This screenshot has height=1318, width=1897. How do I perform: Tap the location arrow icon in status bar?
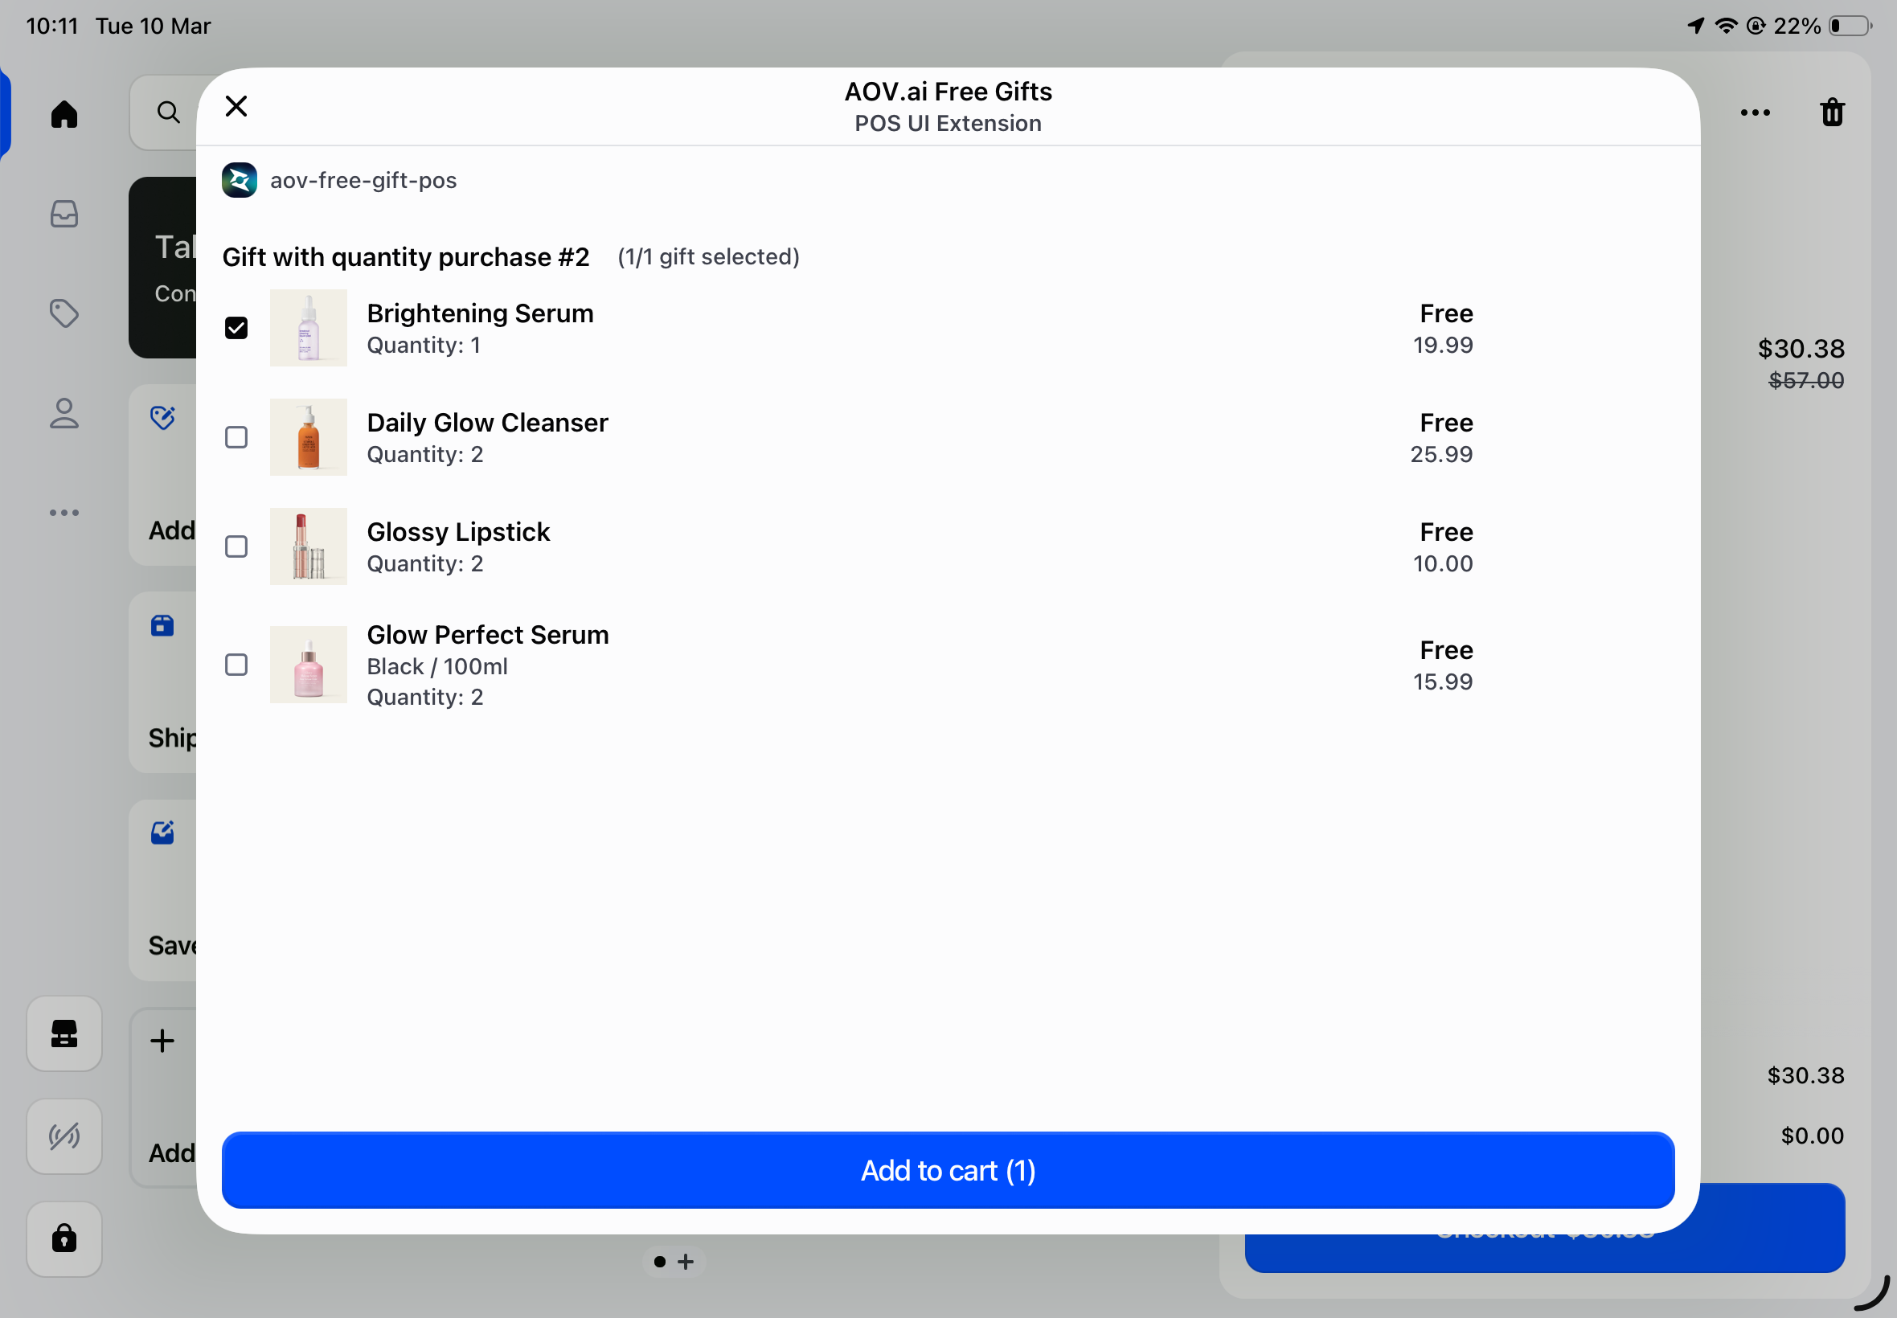(1695, 27)
